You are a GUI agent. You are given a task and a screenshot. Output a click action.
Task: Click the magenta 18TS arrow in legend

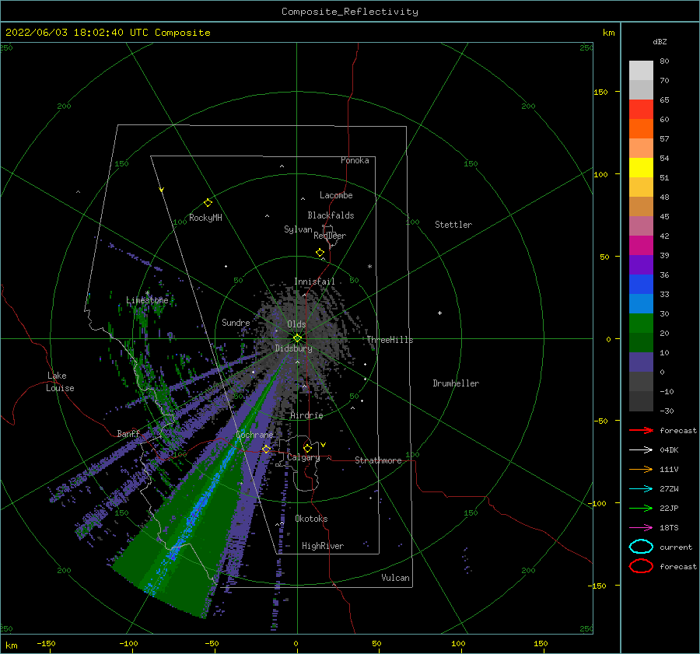click(641, 528)
